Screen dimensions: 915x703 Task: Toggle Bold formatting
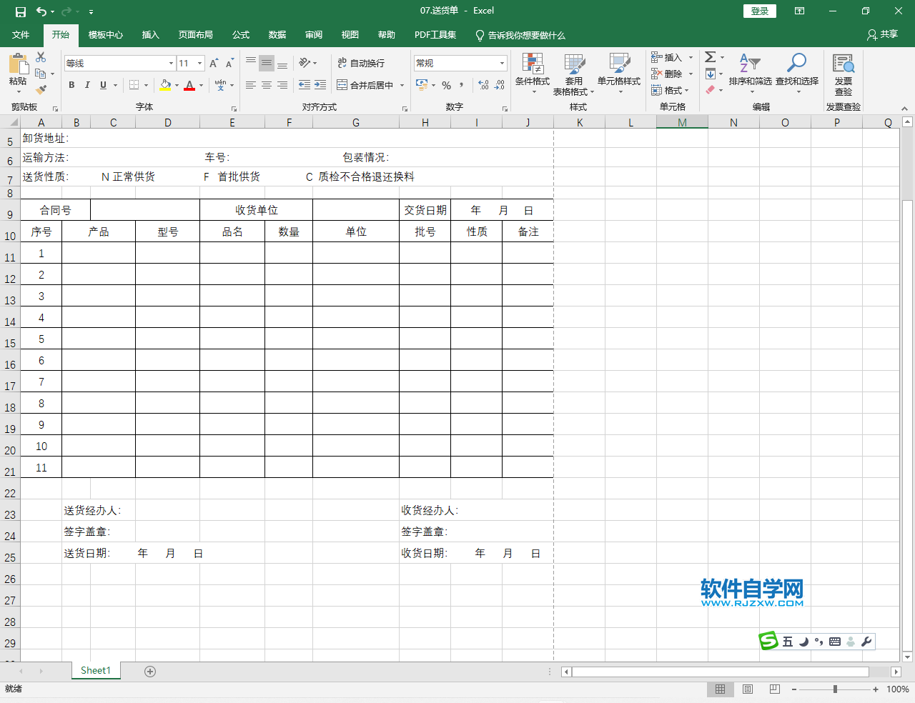coord(71,85)
